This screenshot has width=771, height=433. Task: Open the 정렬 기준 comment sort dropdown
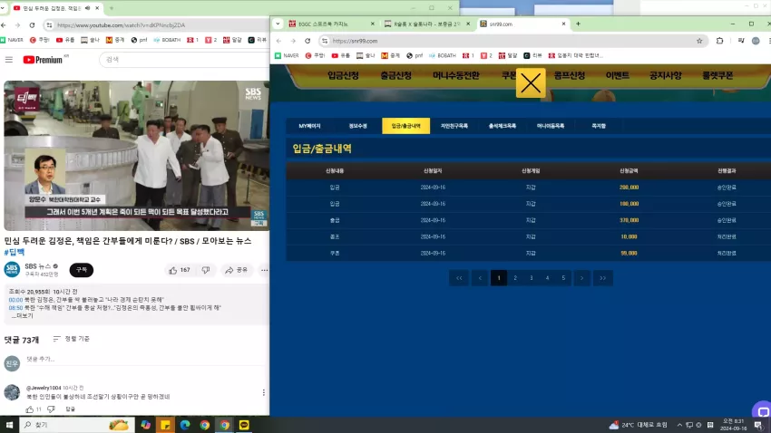click(72, 339)
